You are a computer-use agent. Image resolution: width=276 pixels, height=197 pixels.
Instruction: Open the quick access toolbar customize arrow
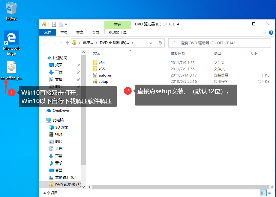click(66, 25)
